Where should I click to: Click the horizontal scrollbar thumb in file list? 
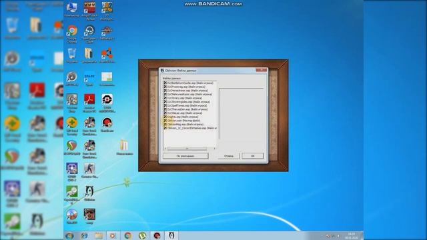tap(187, 149)
